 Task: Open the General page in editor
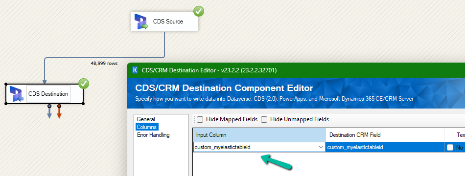point(145,119)
